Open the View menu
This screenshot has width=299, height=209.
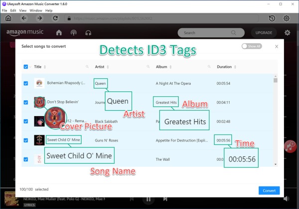(x=23, y=10)
